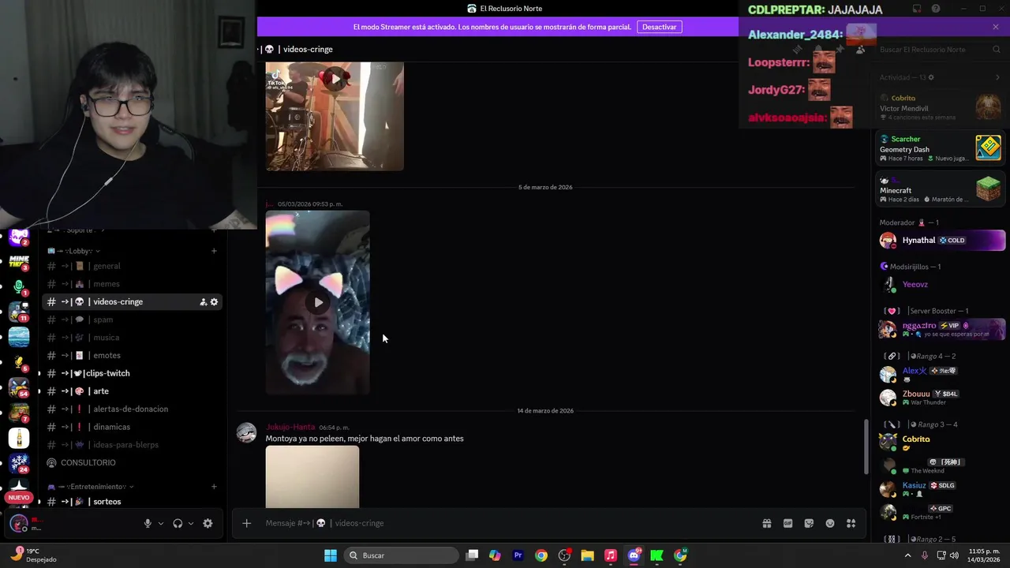Viewport: 1010px width, 568px height.
Task: Play the drummer TikTok video
Action: coord(335,79)
